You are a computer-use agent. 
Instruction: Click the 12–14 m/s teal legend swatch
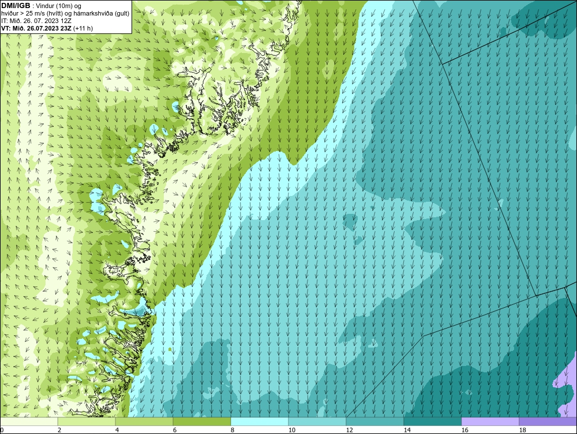(x=374, y=421)
